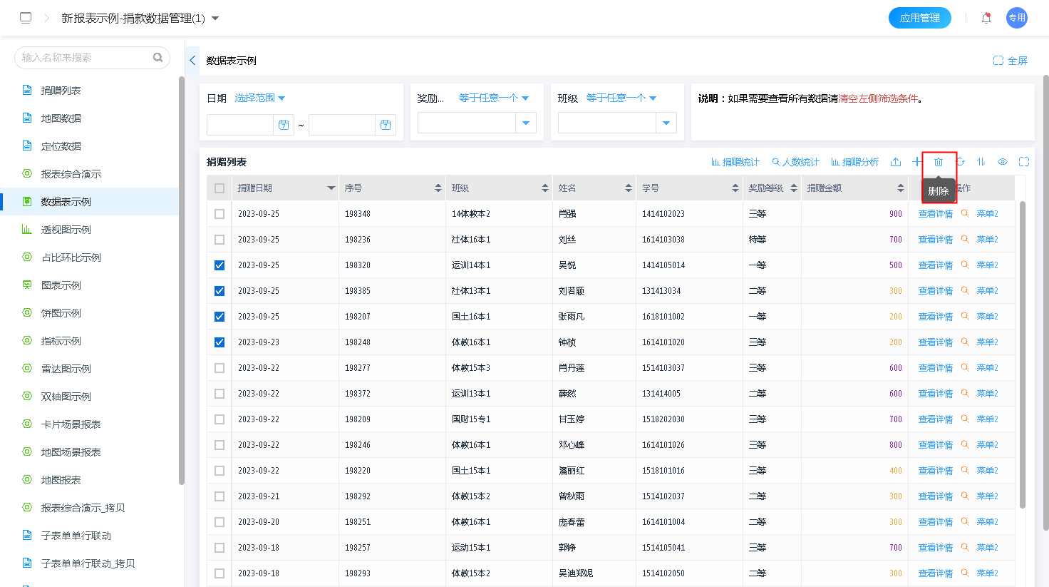Image resolution: width=1049 pixels, height=587 pixels.
Task: Click the plus add-record icon
Action: (x=917, y=162)
